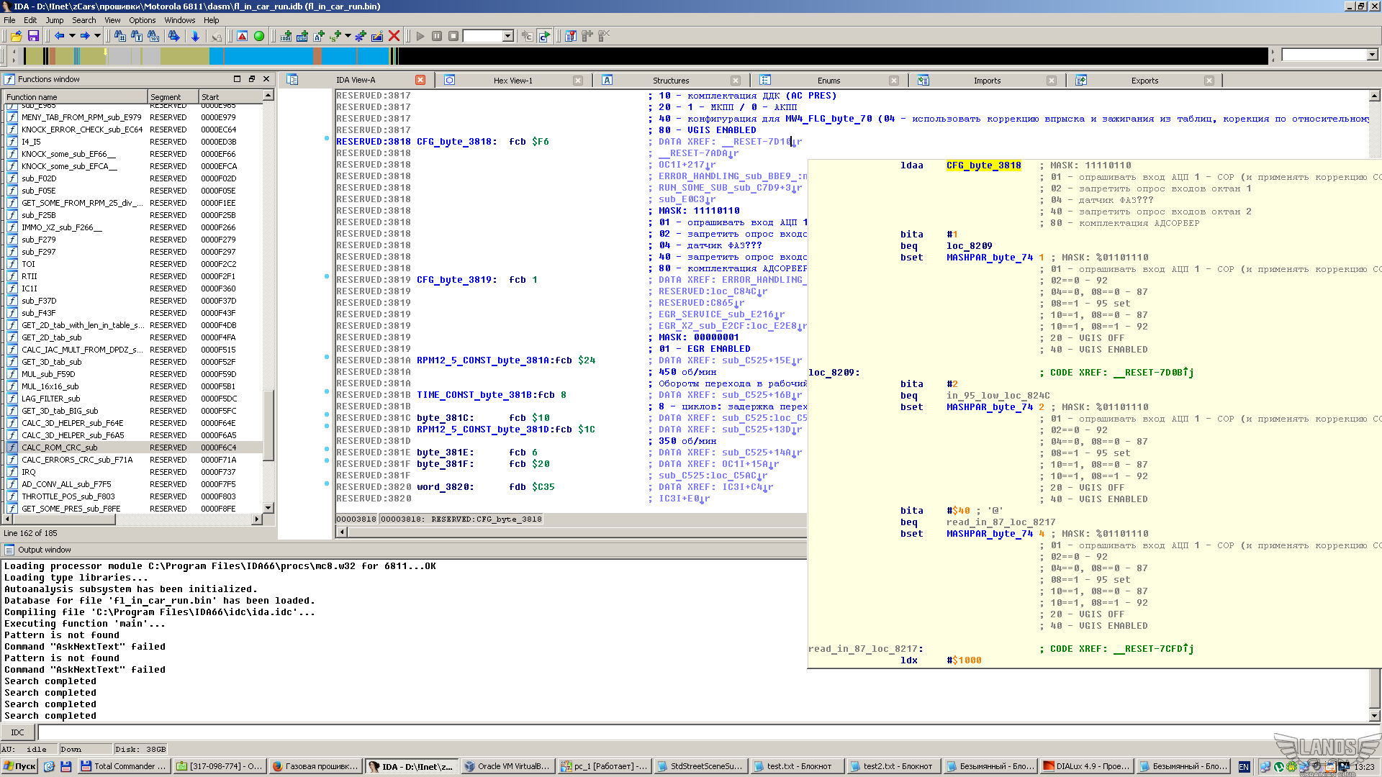
Task: Click the Segment column header
Action: click(x=173, y=96)
